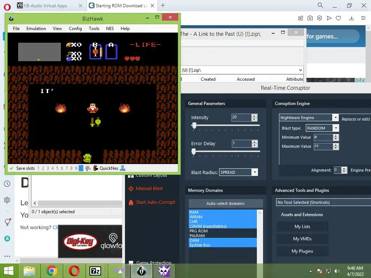
Task: Select OAM memory domain
Action: click(223, 240)
